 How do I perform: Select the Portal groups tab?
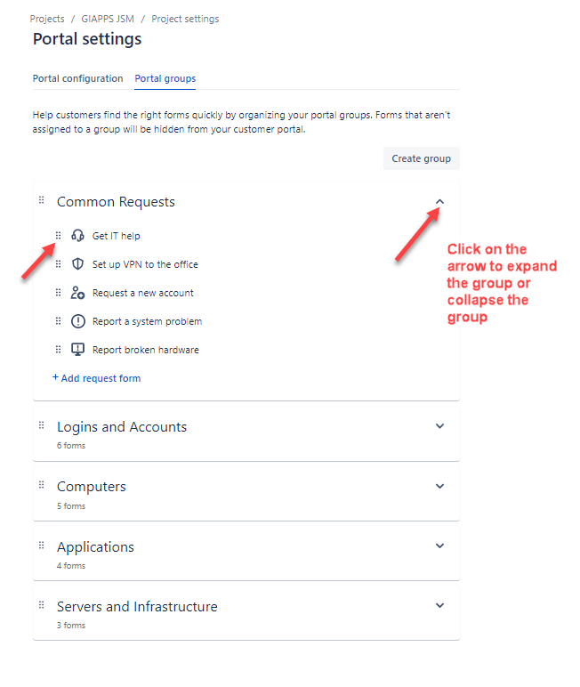click(165, 78)
